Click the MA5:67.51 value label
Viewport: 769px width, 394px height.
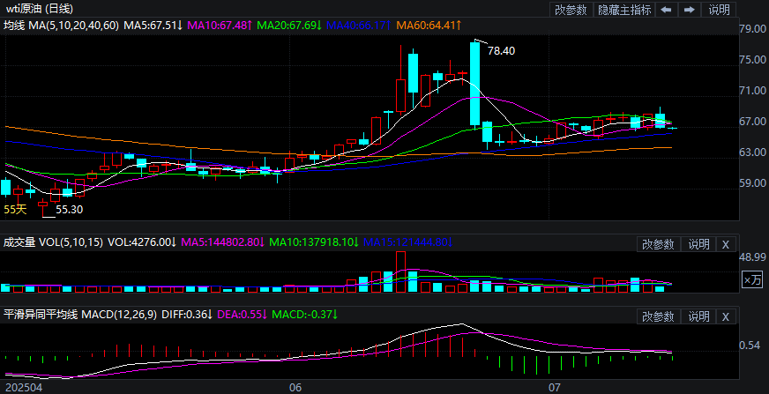pyautogui.click(x=153, y=25)
